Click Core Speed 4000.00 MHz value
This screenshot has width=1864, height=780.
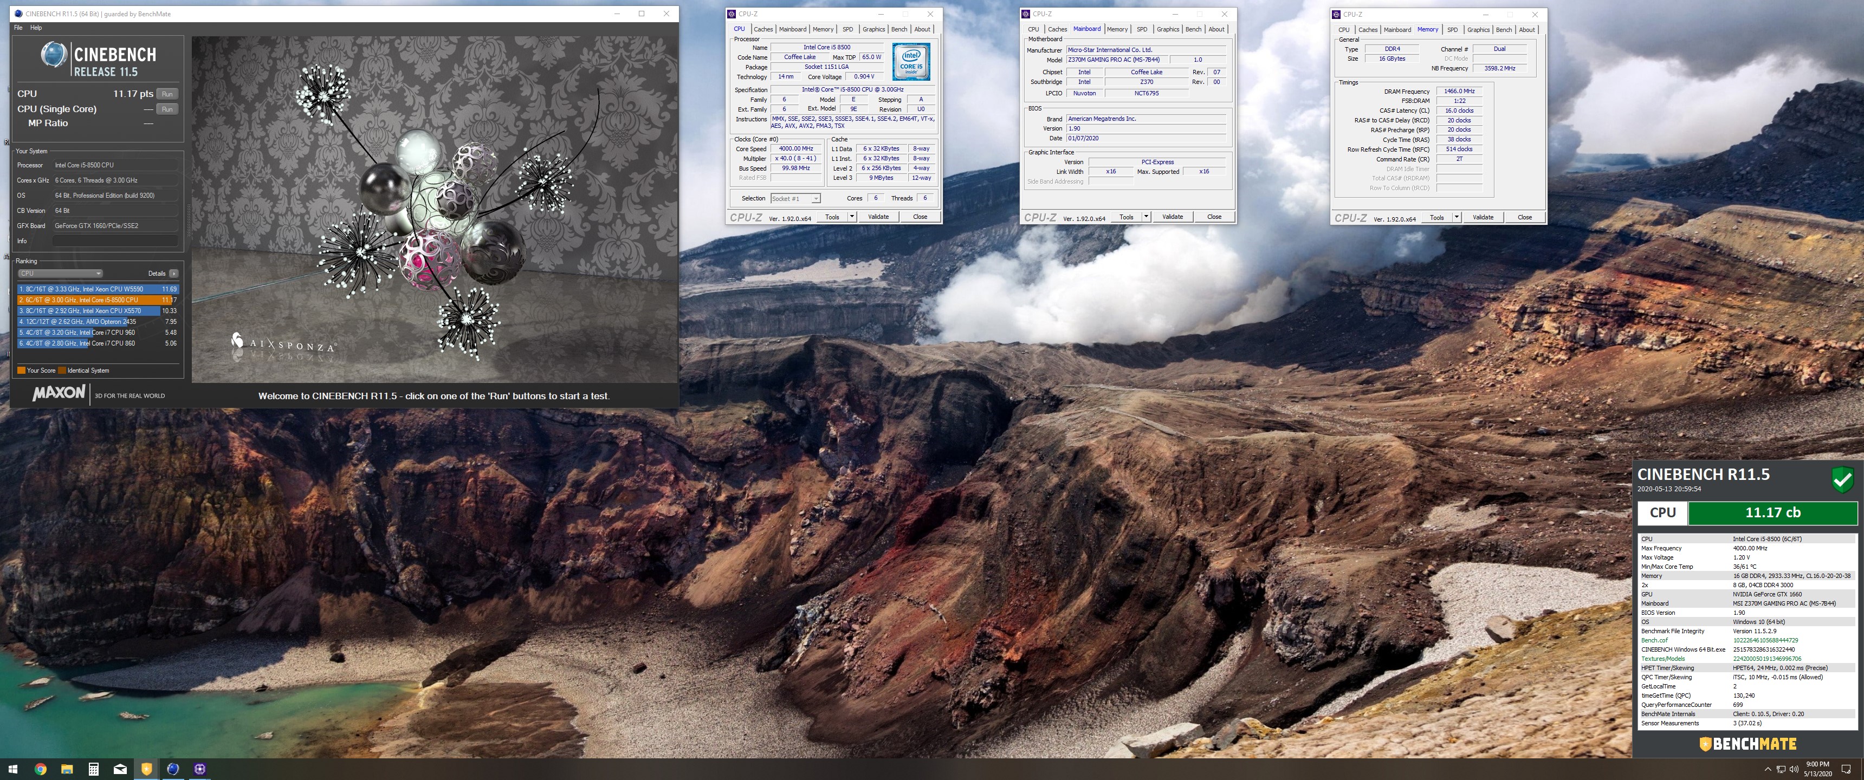[x=796, y=149]
